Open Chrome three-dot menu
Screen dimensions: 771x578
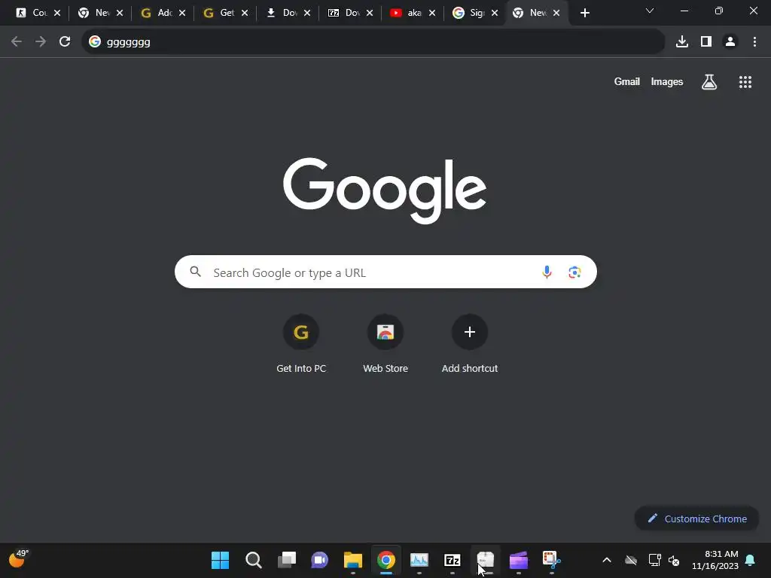[x=754, y=42]
